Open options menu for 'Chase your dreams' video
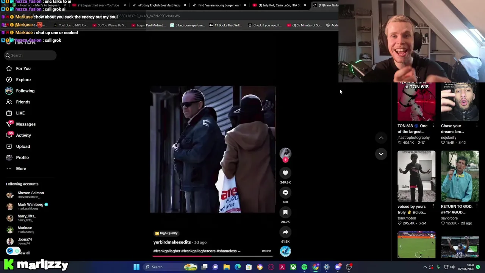Viewport: 485px width, 273px height. [x=477, y=126]
